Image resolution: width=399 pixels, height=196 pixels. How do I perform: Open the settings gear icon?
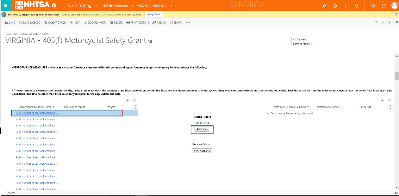[373, 6]
